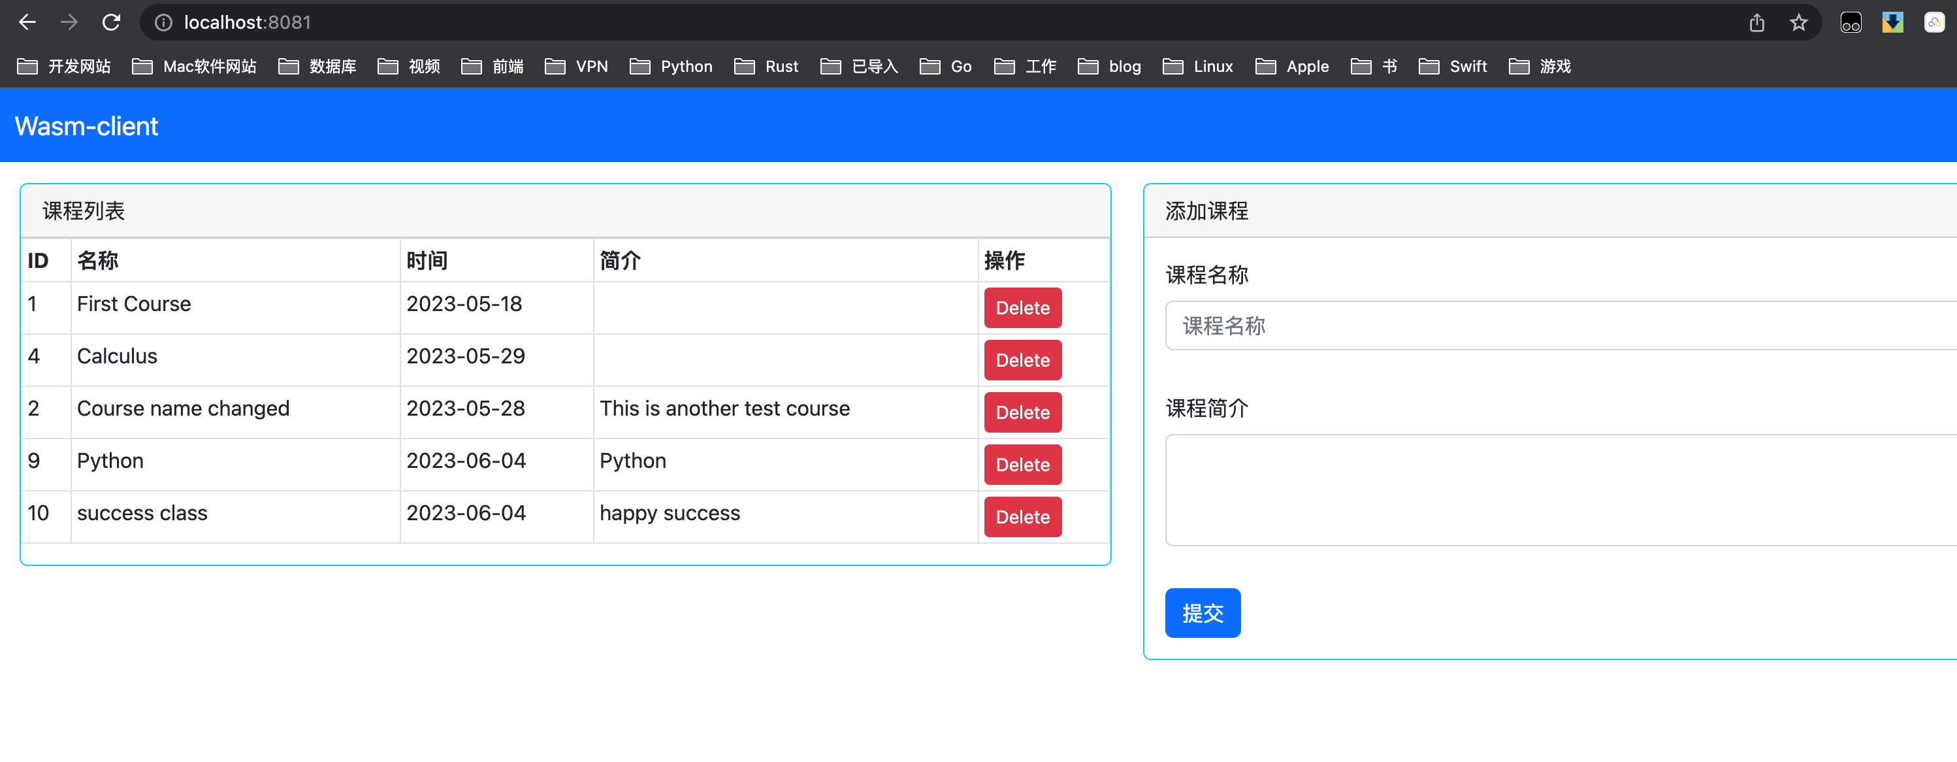Open the yellow download arrow extension icon

1892,23
